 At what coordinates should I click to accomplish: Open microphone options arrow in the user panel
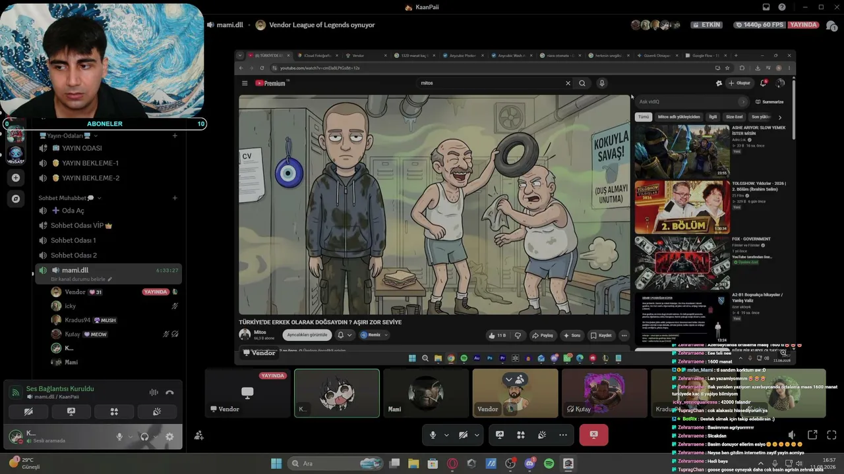(x=130, y=436)
